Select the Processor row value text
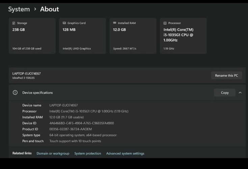Image resolution: width=248 pixels, height=169 pixels. pyautogui.click(x=89, y=111)
